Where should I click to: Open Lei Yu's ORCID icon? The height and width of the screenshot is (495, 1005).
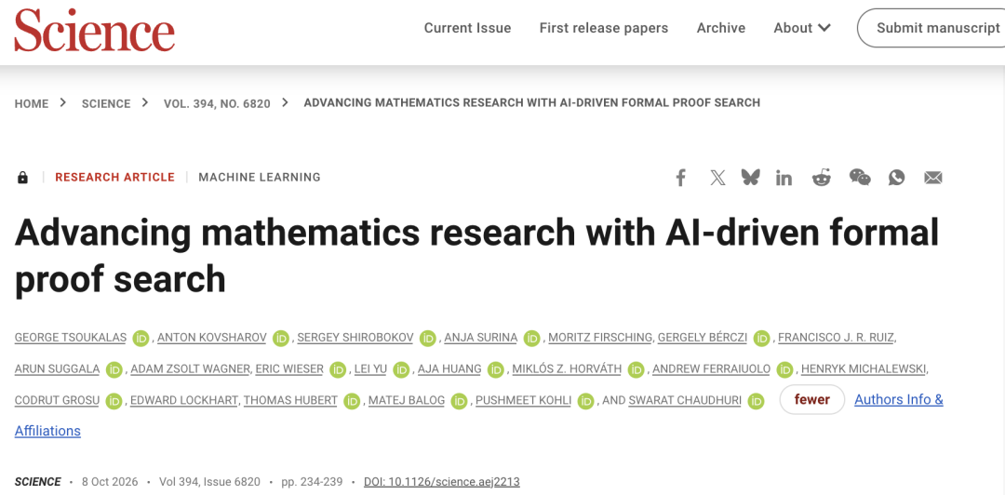[x=401, y=369]
